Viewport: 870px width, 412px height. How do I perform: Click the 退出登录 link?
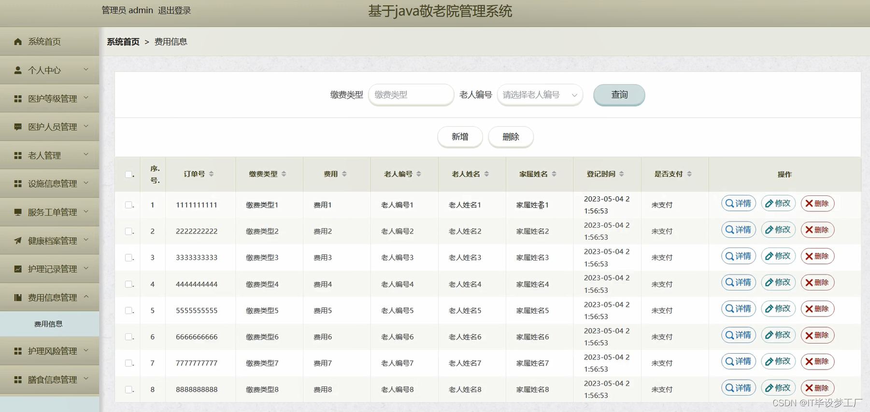click(174, 10)
